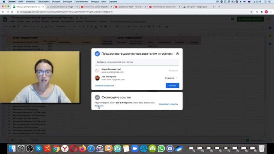Click the Chrome address bar

(133, 12)
